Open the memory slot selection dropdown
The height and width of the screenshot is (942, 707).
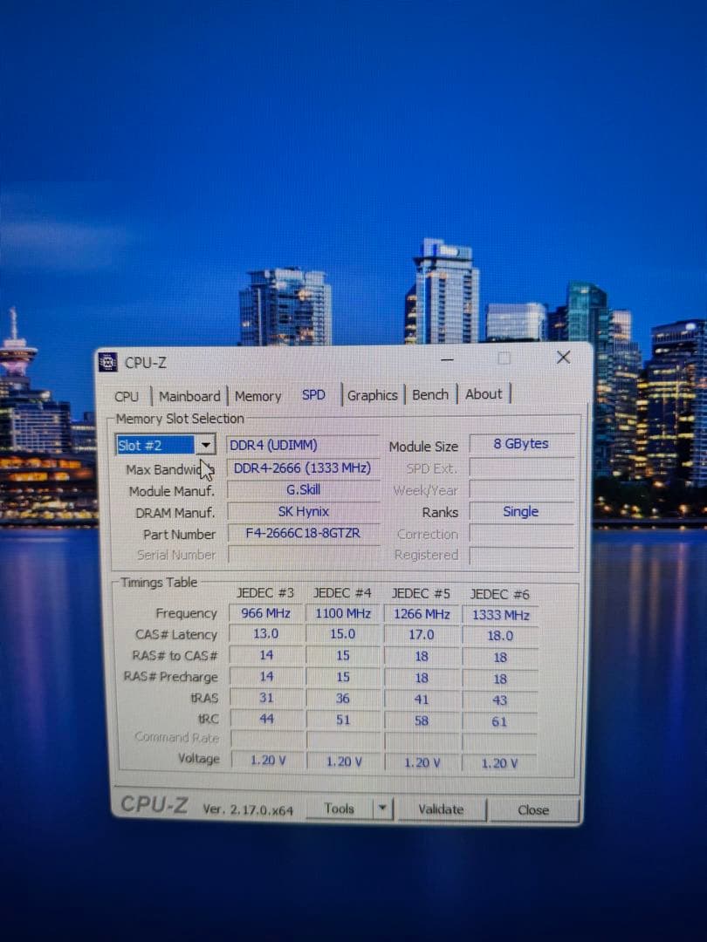click(x=206, y=445)
